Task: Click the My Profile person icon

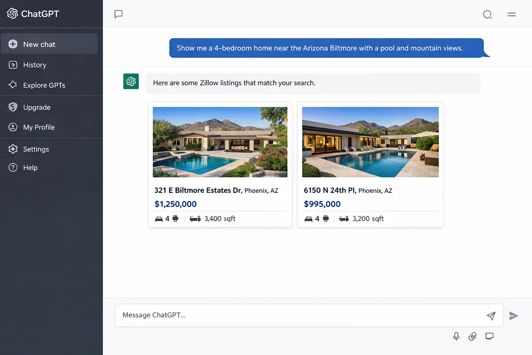Action: (x=13, y=127)
